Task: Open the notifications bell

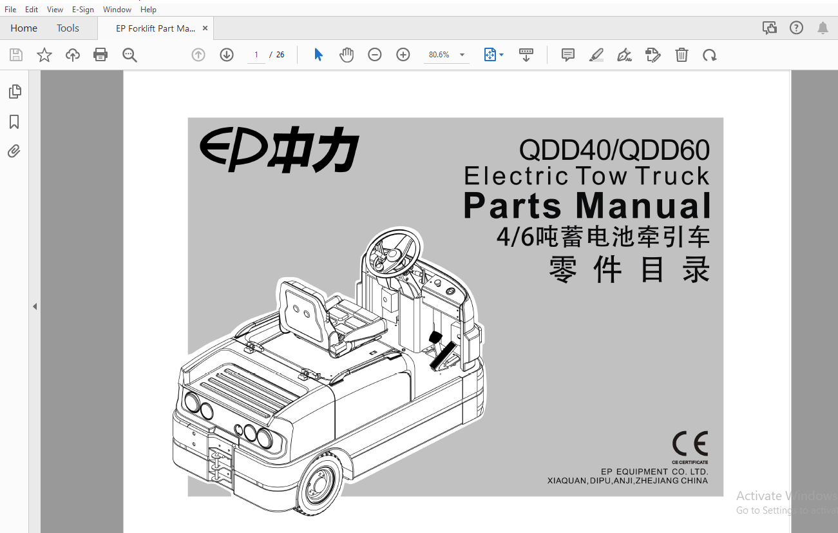Action: point(823,28)
